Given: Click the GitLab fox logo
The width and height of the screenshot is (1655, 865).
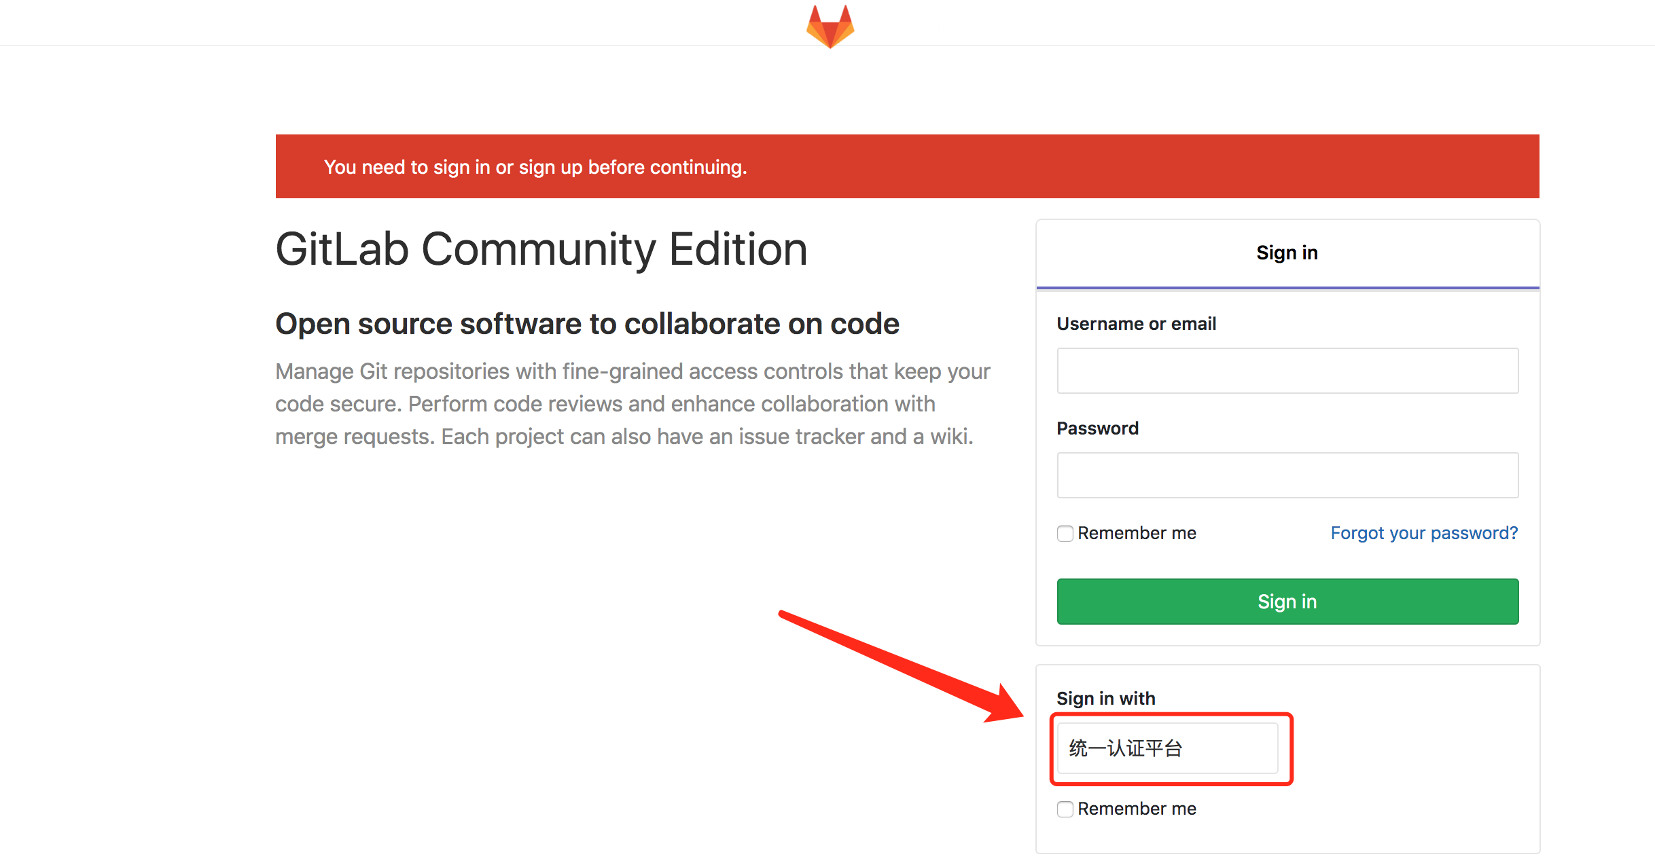Looking at the screenshot, I should coord(830,26).
